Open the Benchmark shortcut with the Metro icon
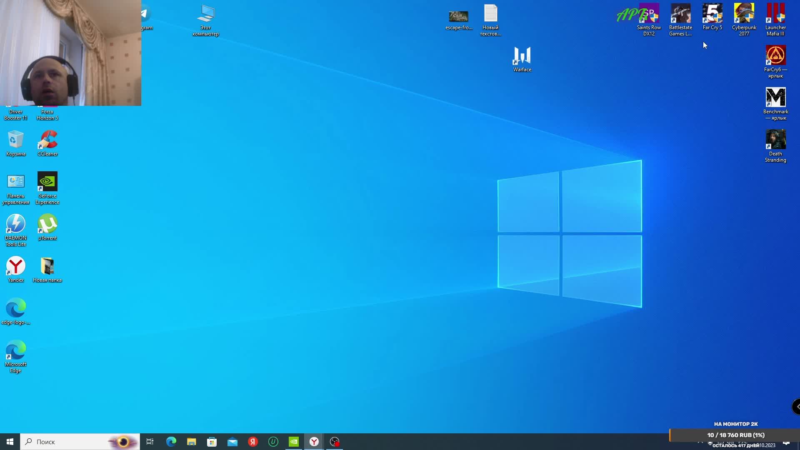This screenshot has width=800, height=450. (x=775, y=98)
